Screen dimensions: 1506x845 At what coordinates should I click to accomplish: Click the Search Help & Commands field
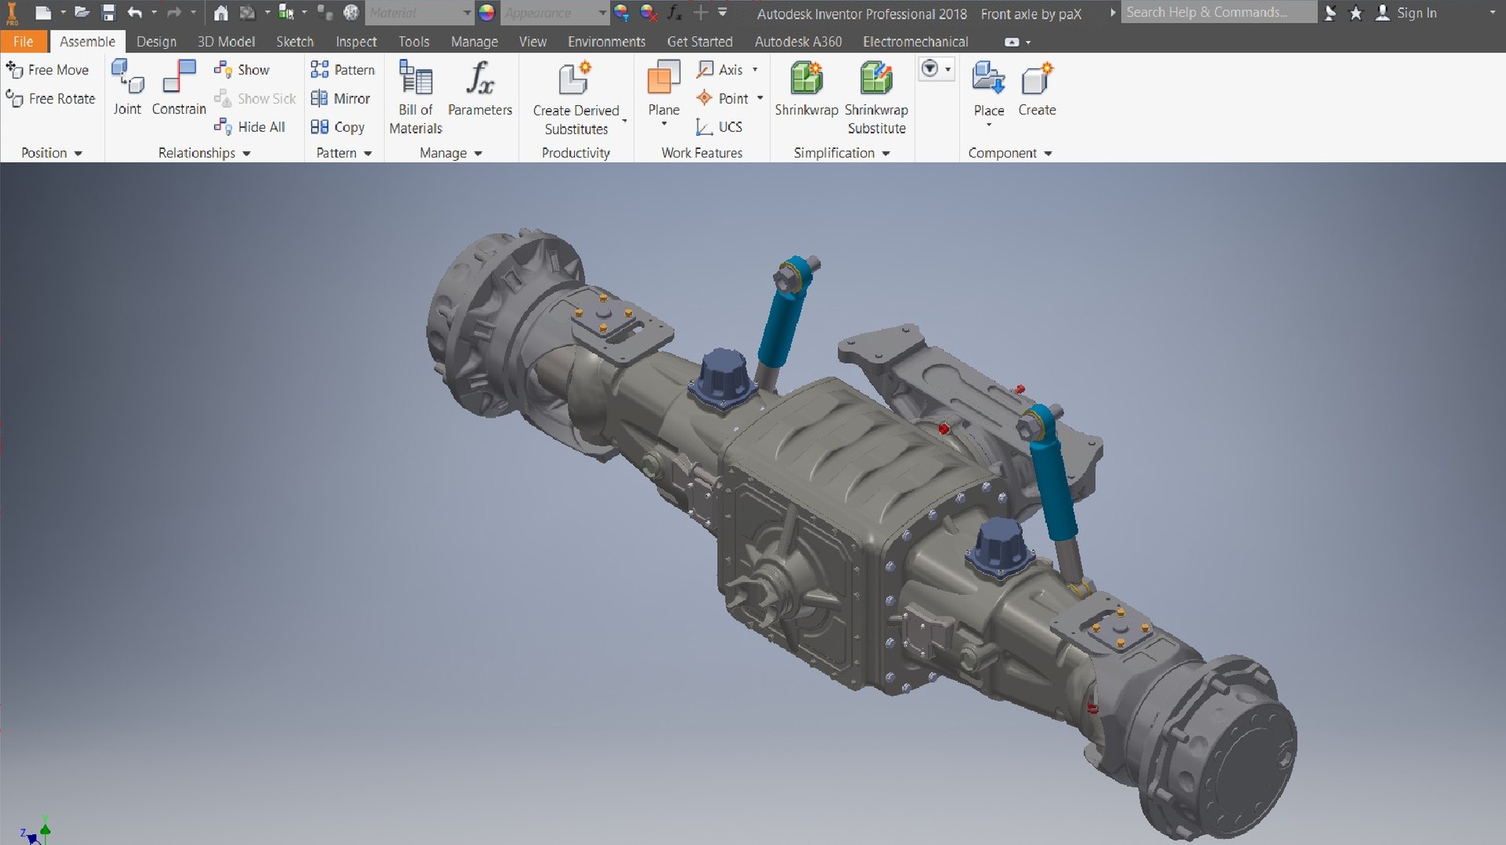tap(1219, 13)
